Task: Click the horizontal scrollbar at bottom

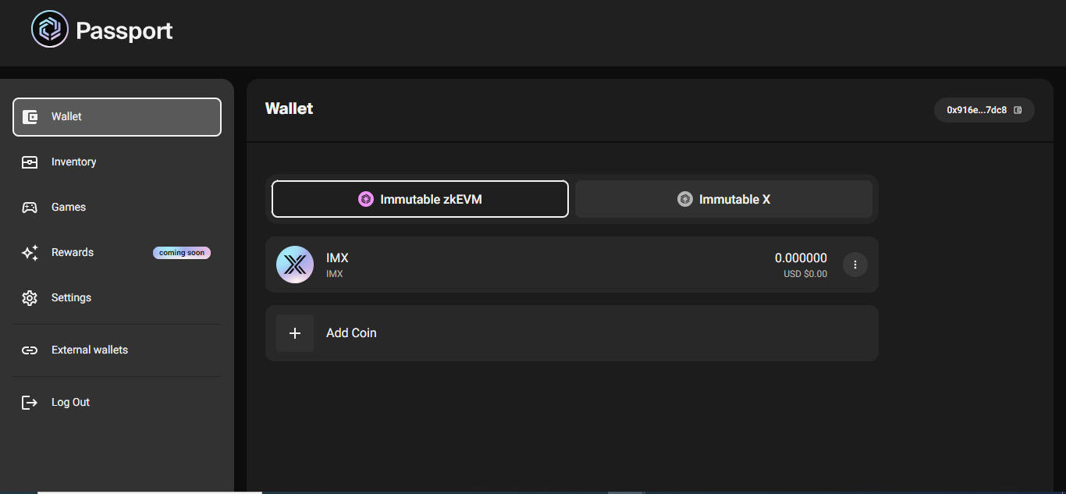Action: [x=150, y=492]
